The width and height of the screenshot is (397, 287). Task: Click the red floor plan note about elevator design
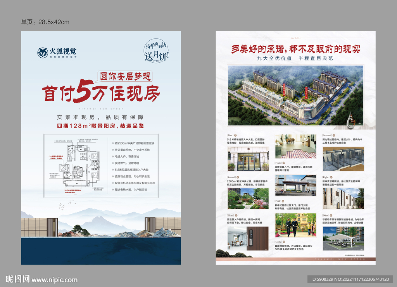(56, 157)
